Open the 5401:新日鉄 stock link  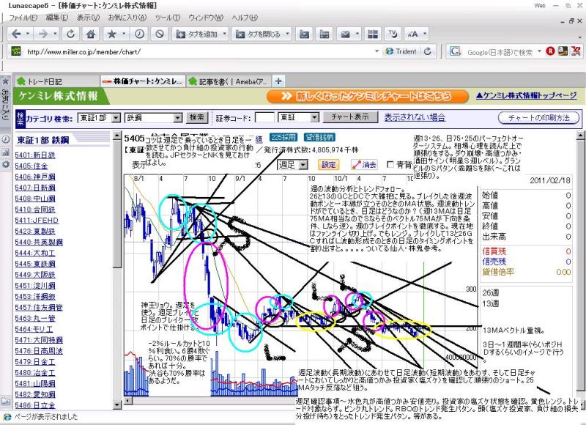(35, 155)
